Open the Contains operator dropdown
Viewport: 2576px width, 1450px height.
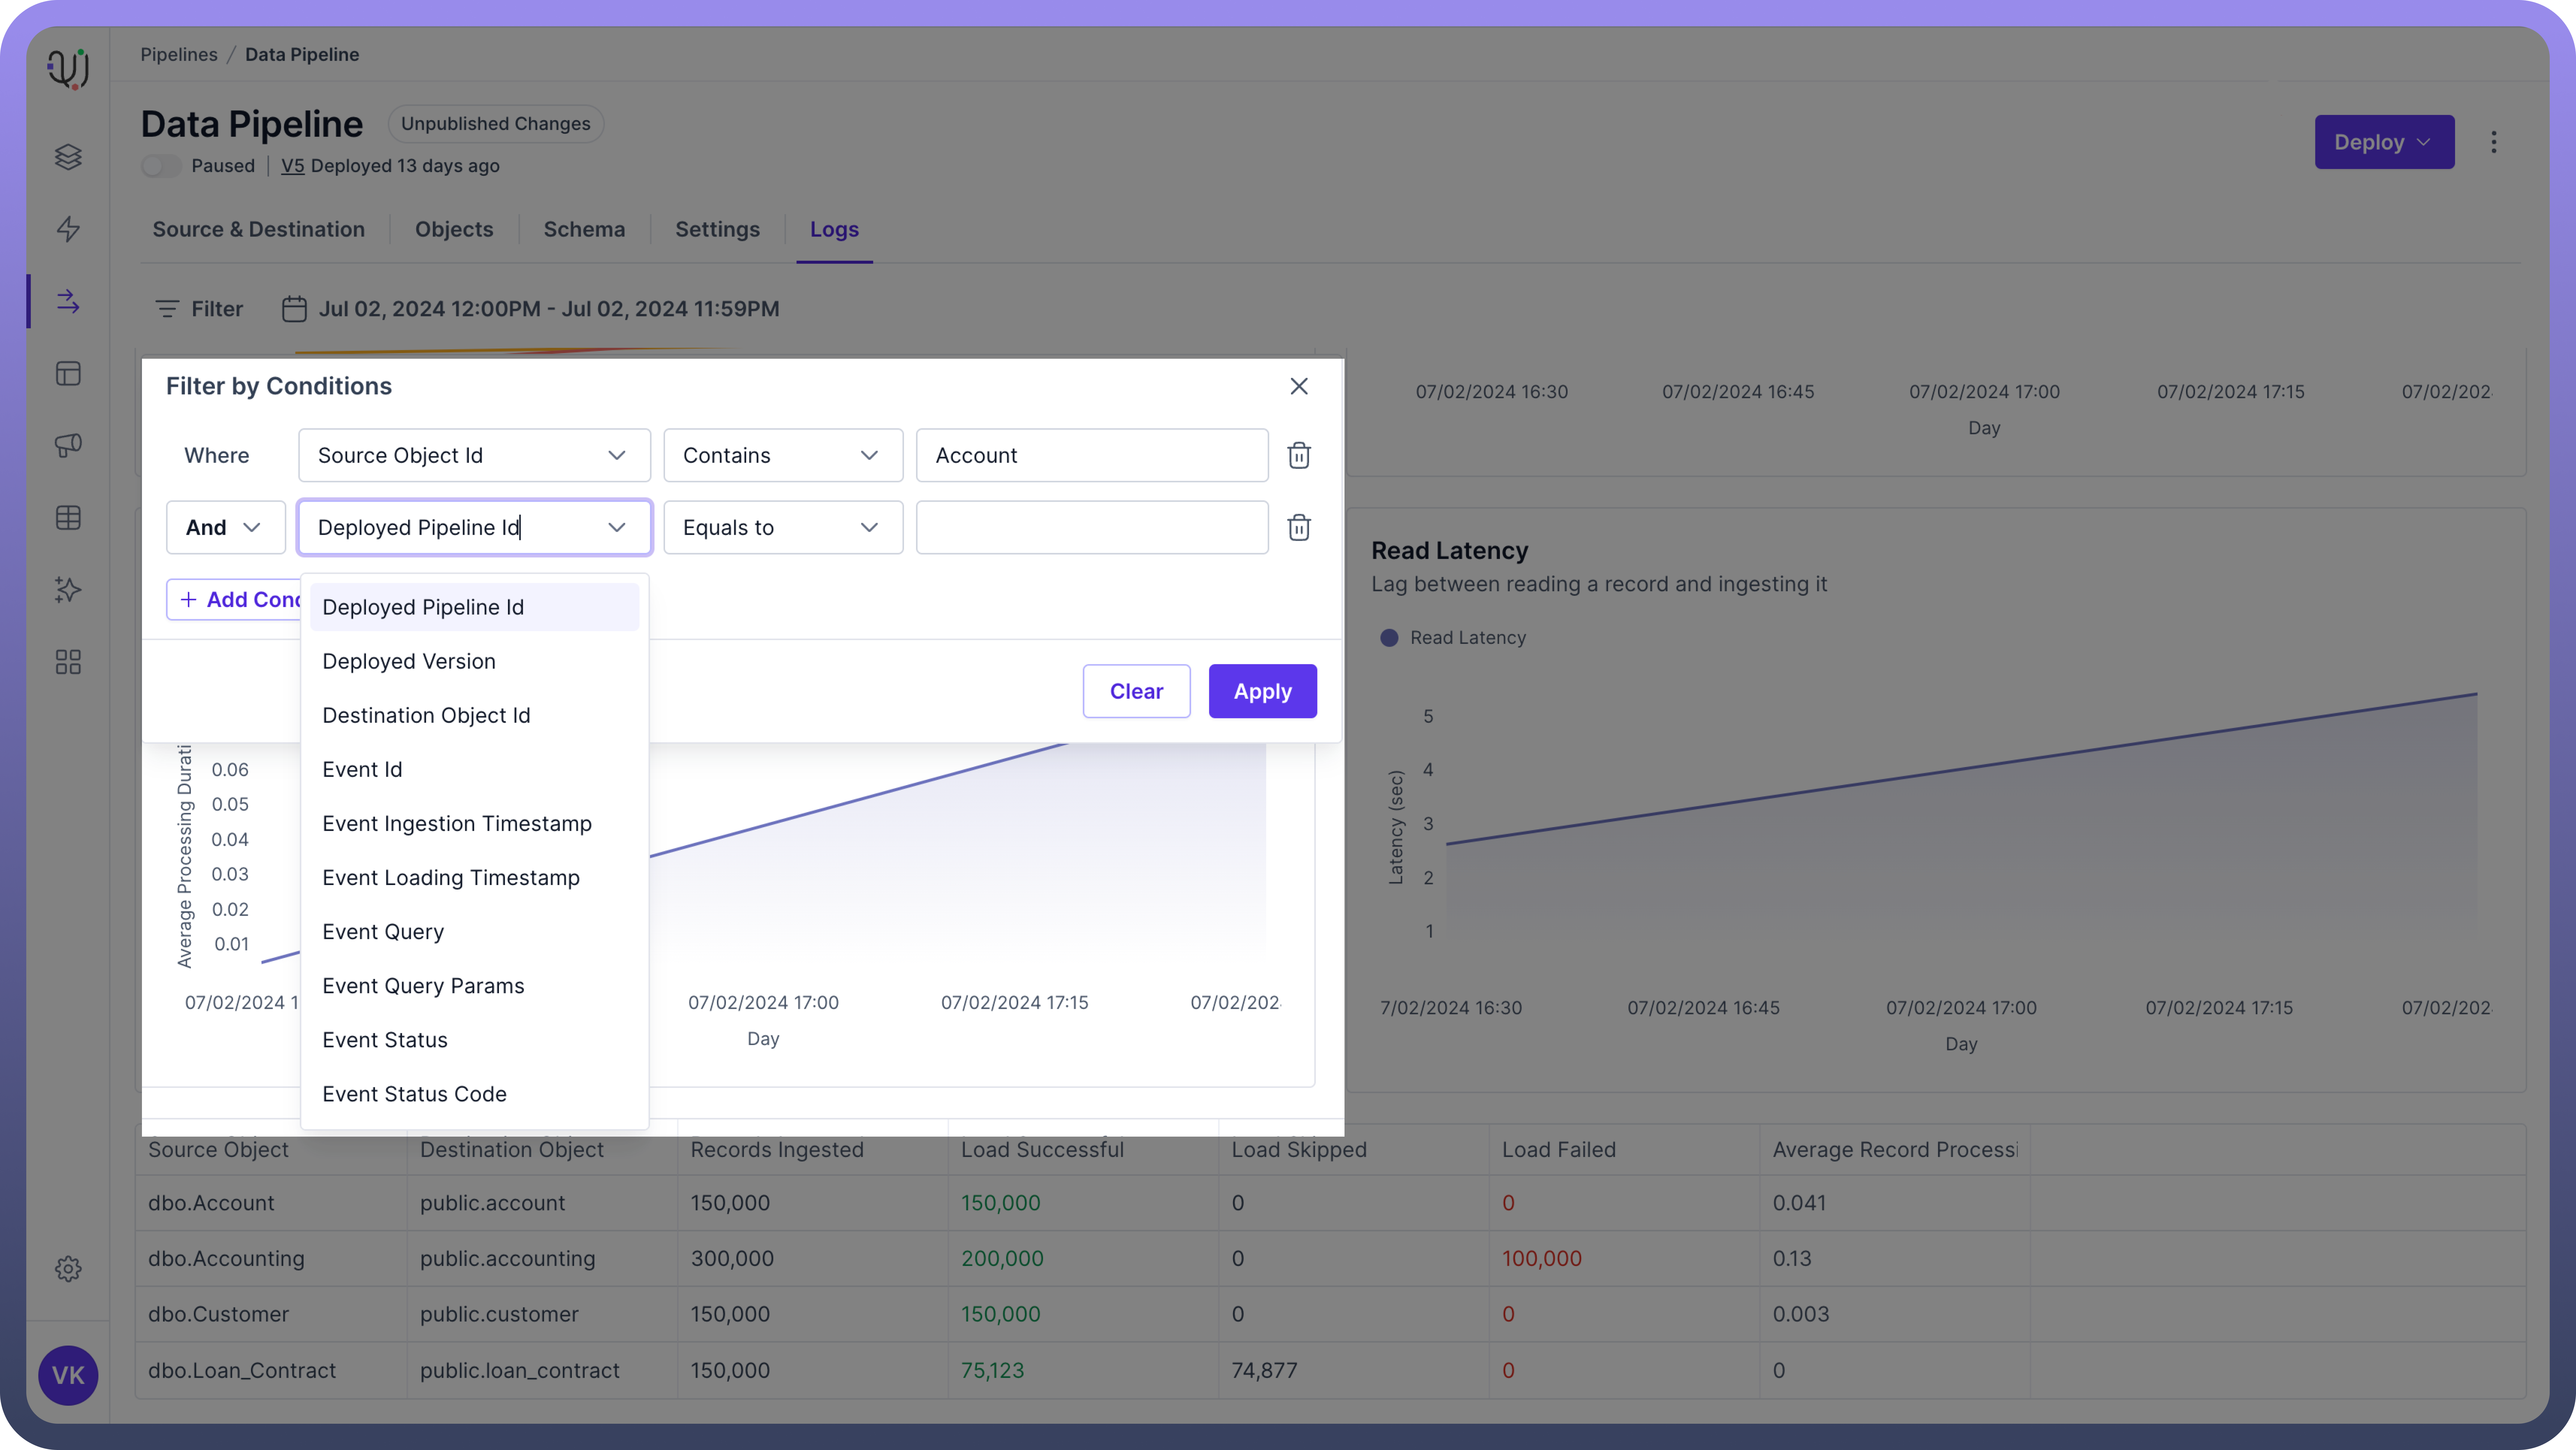(782, 455)
